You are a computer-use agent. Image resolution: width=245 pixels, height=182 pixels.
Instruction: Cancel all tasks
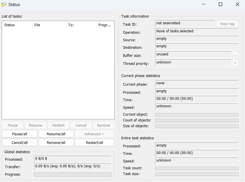(19, 142)
